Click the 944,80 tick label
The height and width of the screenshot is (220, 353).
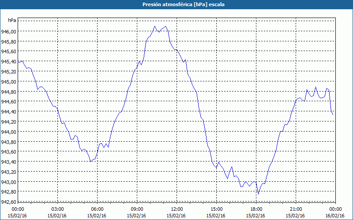pos(8,92)
